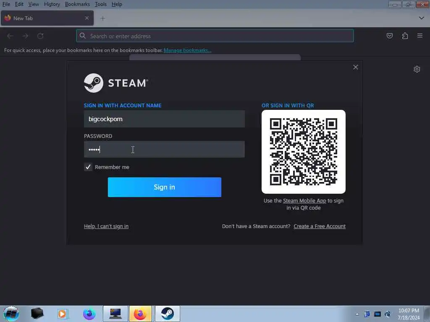Click the Steam QR code image
The height and width of the screenshot is (322, 430).
tap(304, 152)
